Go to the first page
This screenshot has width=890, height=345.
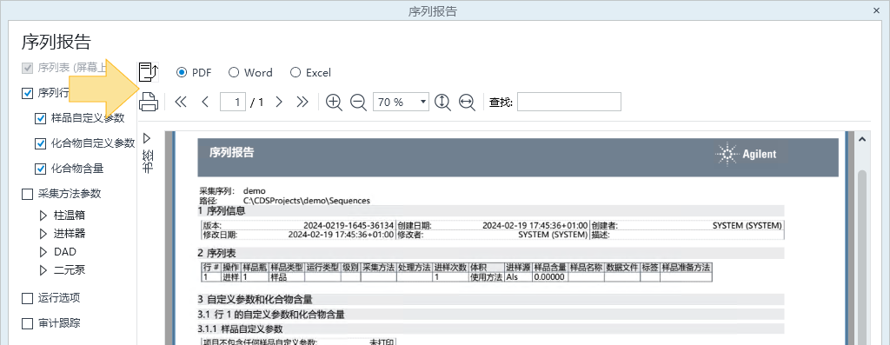tap(181, 103)
